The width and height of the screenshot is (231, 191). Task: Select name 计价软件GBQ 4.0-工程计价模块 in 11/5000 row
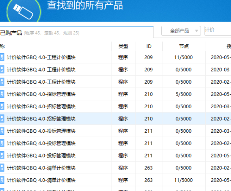point(41,57)
